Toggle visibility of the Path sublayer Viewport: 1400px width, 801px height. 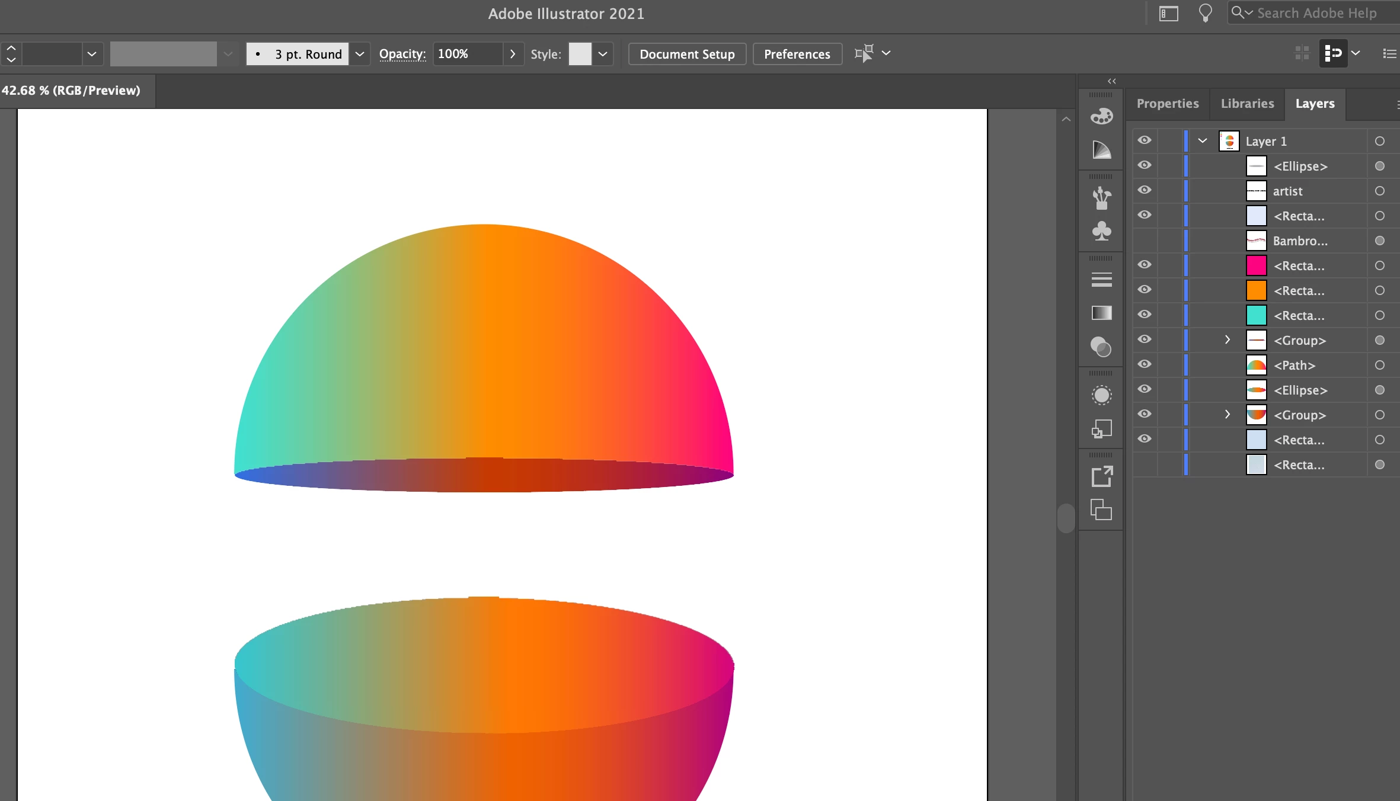[x=1145, y=364]
